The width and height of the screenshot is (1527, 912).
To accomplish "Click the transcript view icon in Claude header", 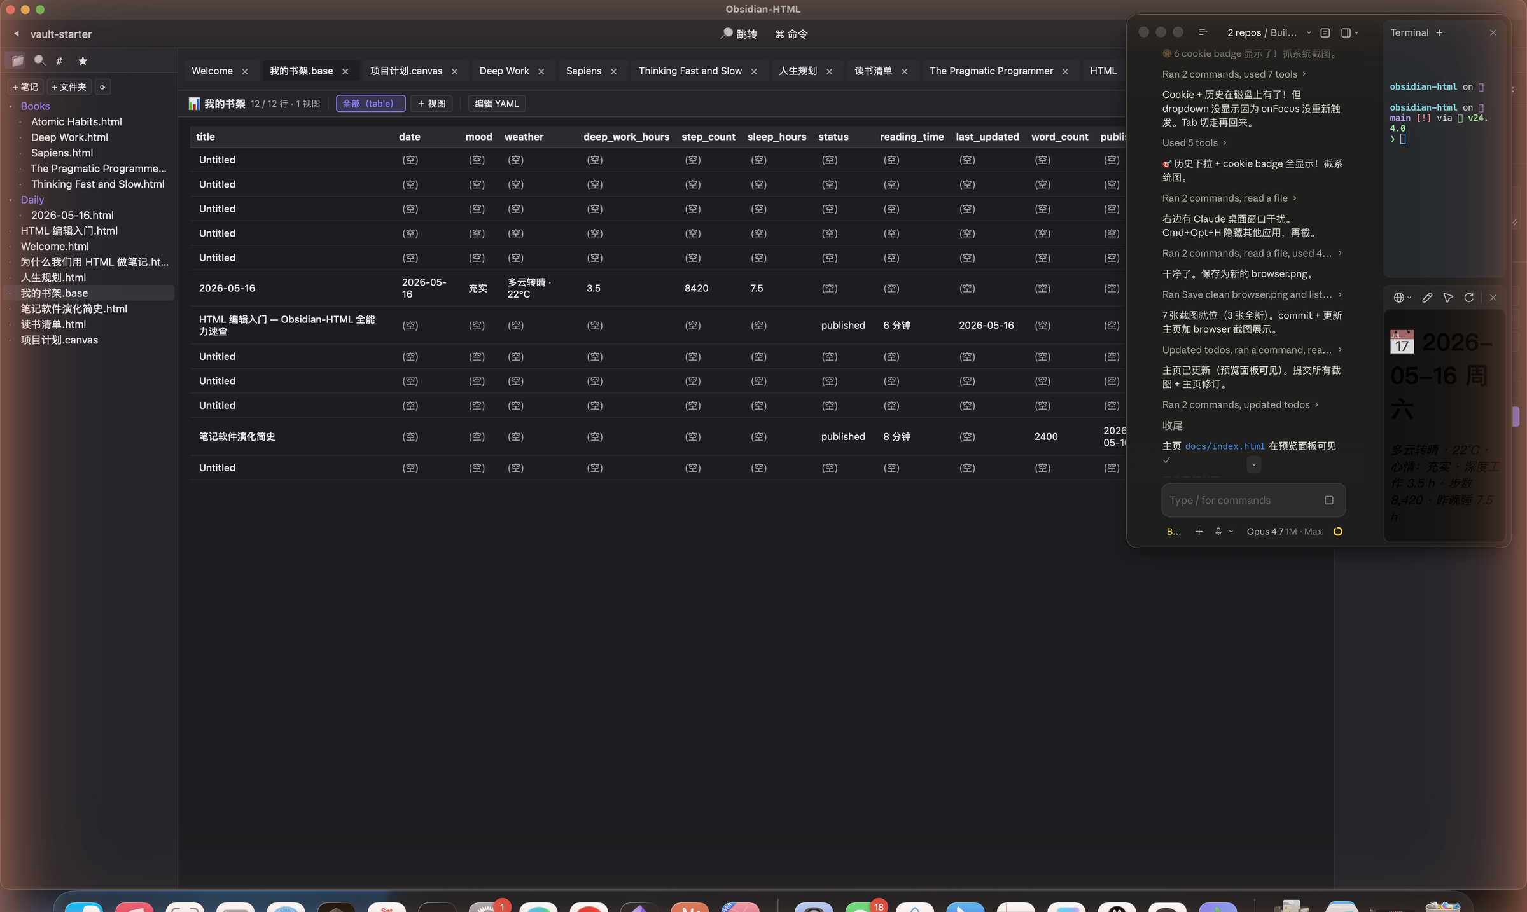I will tap(1325, 32).
